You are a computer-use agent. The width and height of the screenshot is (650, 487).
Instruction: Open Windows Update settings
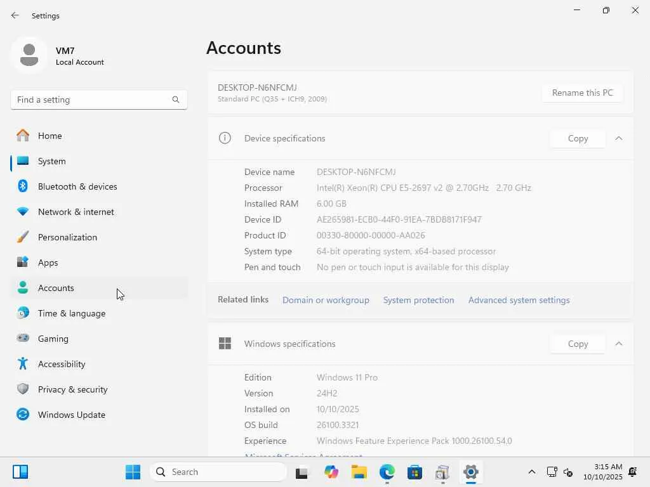click(99, 415)
